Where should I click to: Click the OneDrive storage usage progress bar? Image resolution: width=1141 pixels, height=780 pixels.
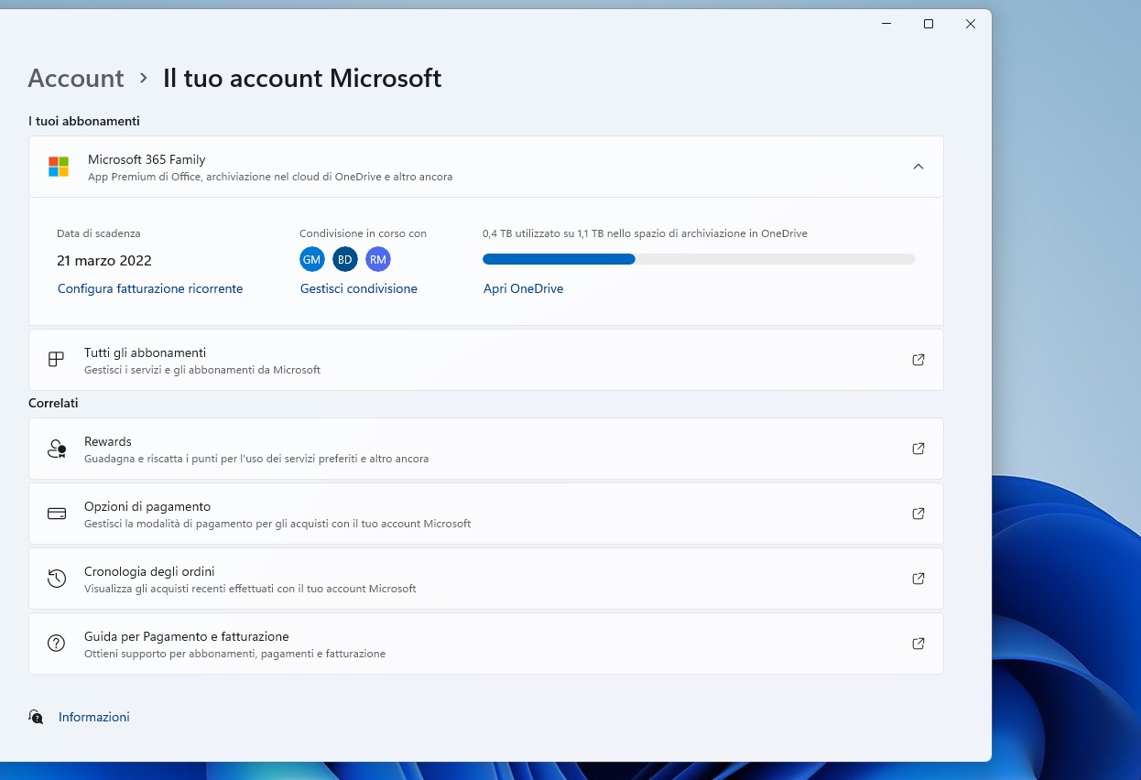click(x=699, y=259)
